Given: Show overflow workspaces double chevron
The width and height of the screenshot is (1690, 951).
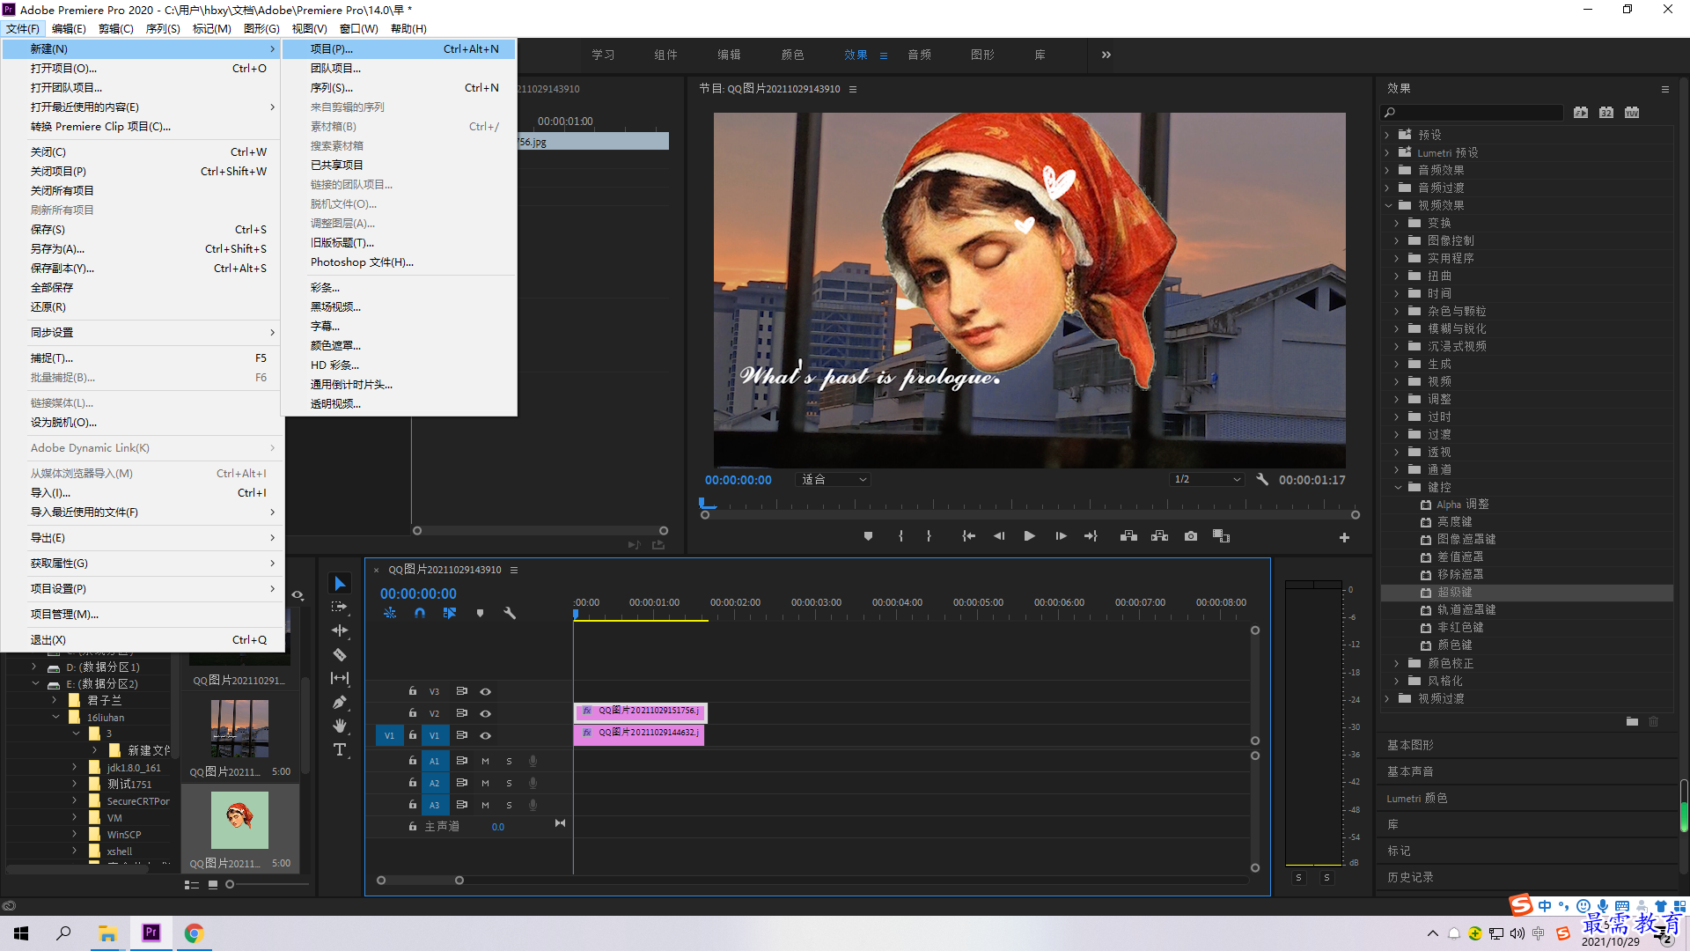Looking at the screenshot, I should pyautogui.click(x=1106, y=55).
